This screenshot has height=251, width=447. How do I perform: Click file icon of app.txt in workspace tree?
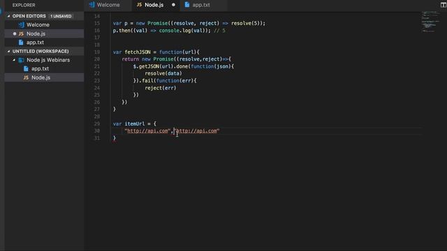click(x=26, y=68)
